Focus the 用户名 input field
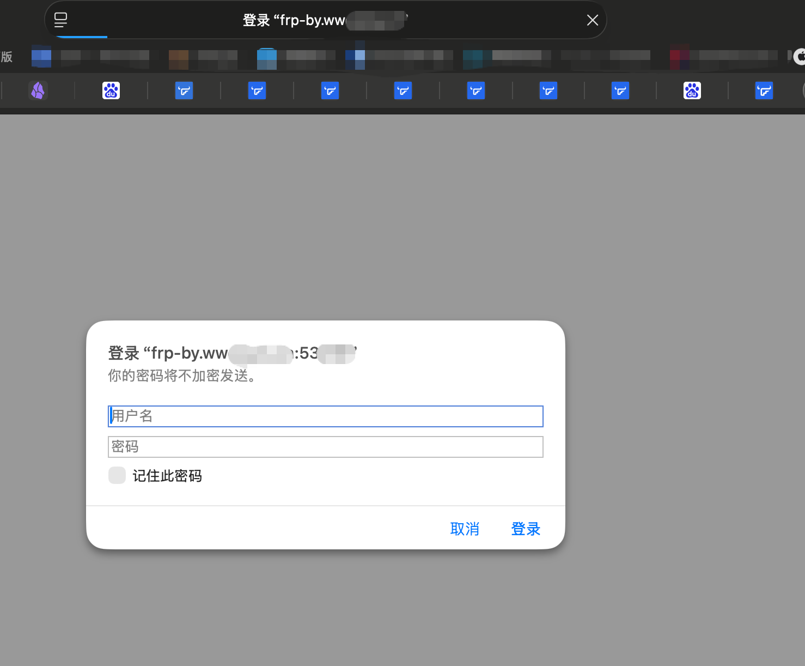805x666 pixels. point(326,416)
